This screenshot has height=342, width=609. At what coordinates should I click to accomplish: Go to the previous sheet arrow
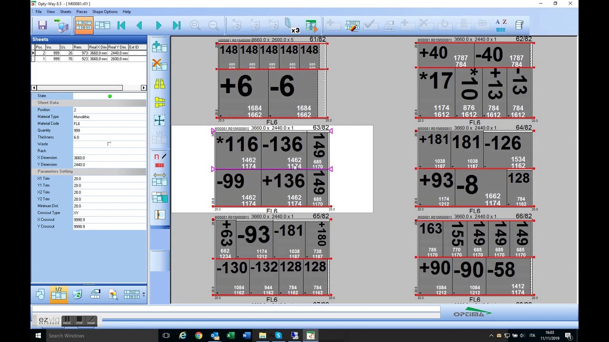[x=139, y=25]
